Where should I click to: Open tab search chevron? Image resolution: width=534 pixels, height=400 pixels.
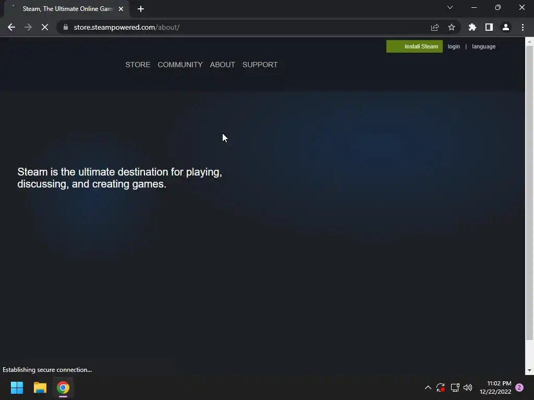[x=450, y=7]
